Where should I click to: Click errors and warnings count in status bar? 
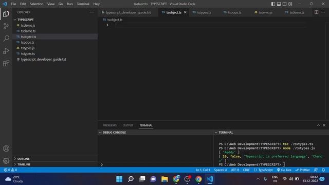(x=10, y=170)
